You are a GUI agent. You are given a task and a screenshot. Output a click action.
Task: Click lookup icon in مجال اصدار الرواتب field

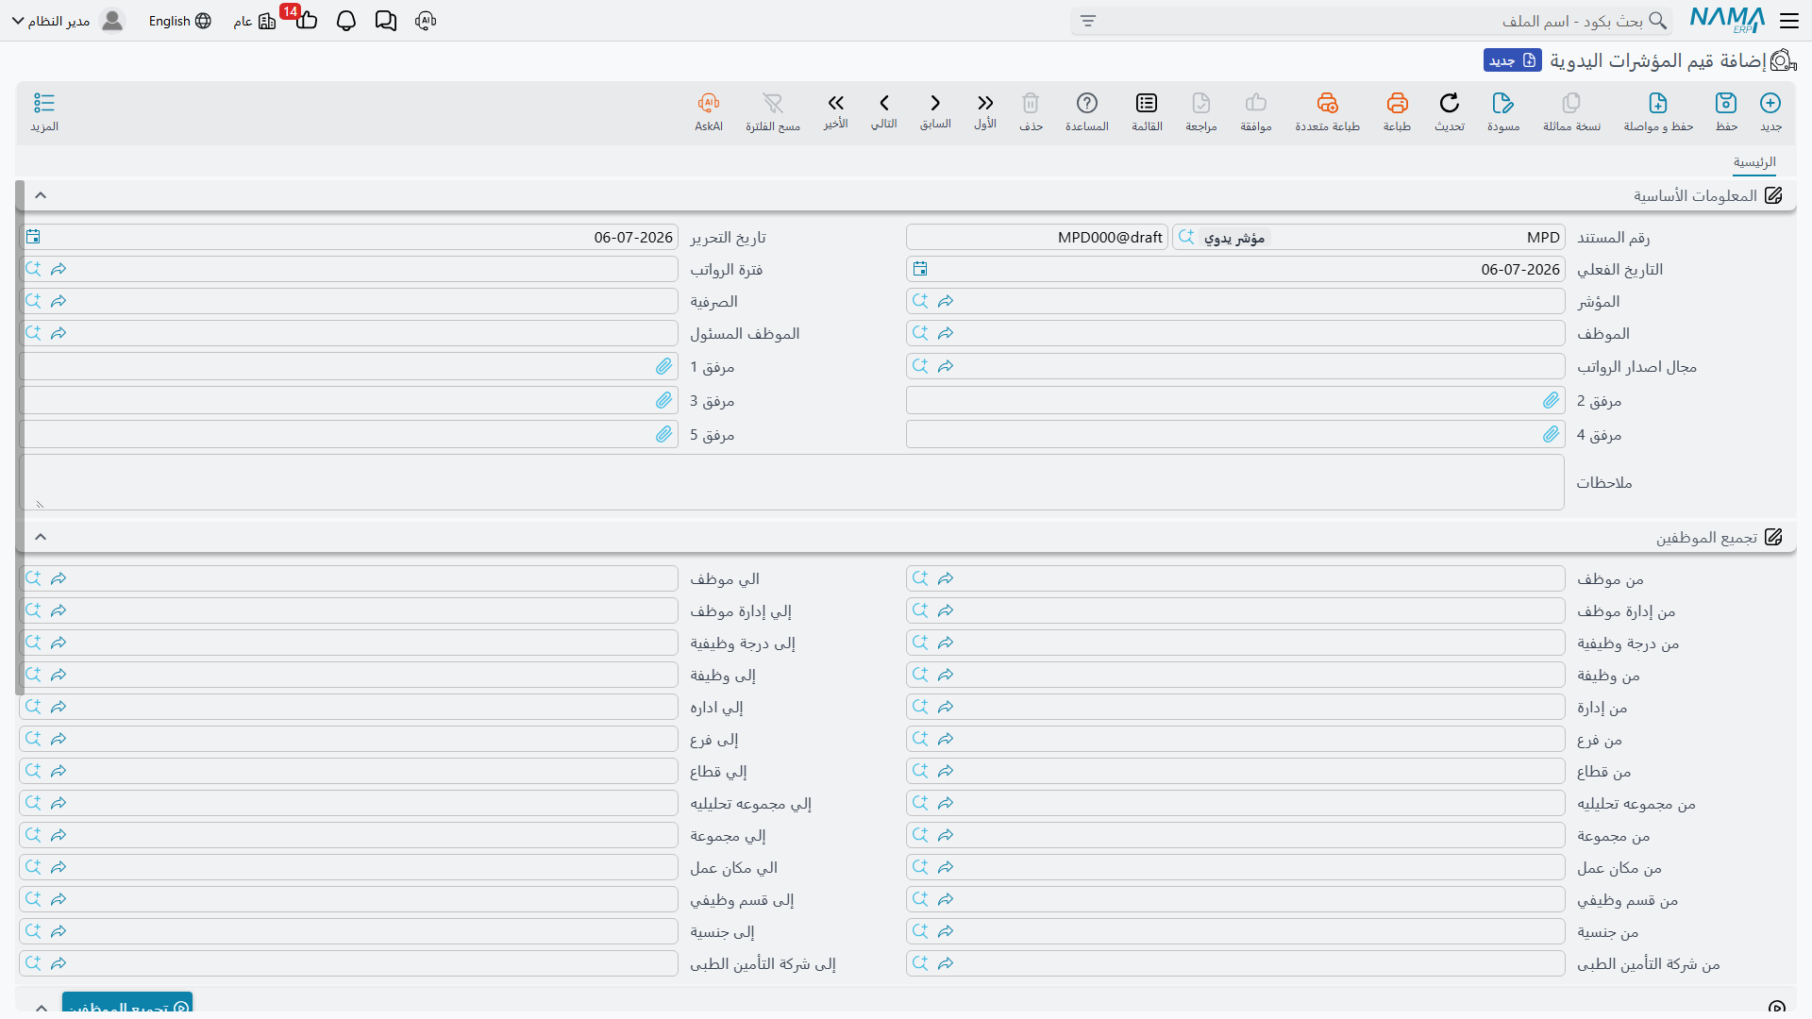click(920, 366)
